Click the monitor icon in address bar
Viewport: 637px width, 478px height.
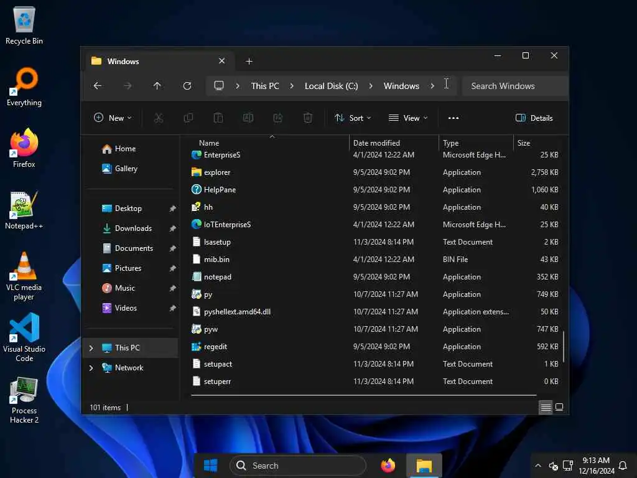[x=219, y=86]
